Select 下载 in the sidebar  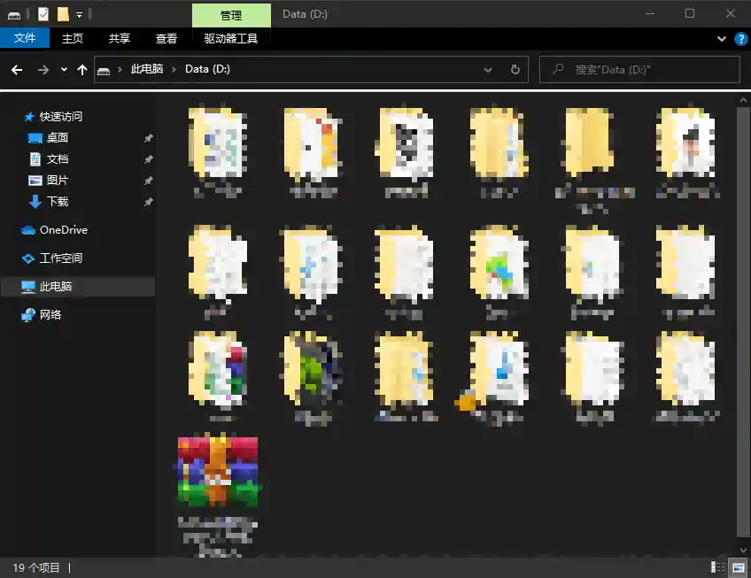58,202
